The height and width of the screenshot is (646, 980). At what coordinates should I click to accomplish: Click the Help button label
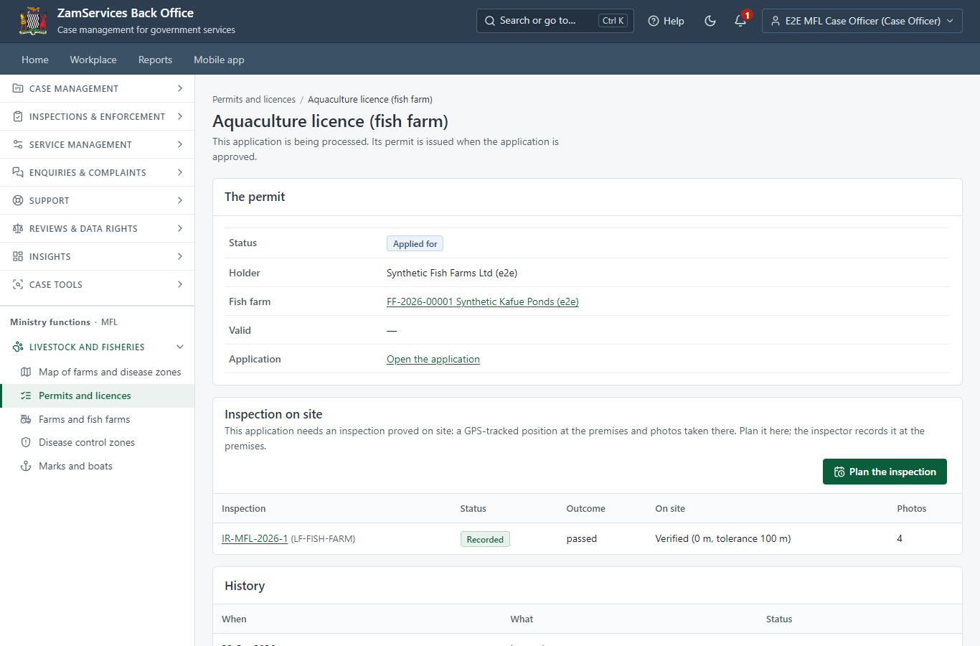coord(674,21)
